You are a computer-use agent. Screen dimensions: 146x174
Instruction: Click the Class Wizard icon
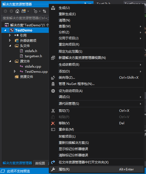[x=53, y=78]
